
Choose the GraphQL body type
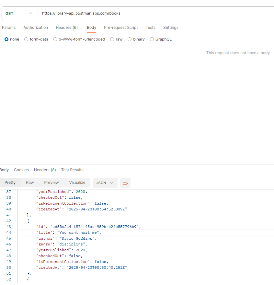[x=152, y=39]
